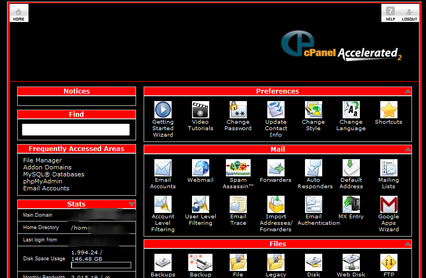Select the Home Directory stats row
Screen dimensions: 426x278
pyautogui.click(x=76, y=227)
